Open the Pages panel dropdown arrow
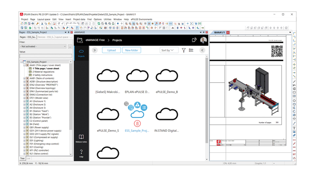This screenshot has width=315, height=177. (66, 32)
